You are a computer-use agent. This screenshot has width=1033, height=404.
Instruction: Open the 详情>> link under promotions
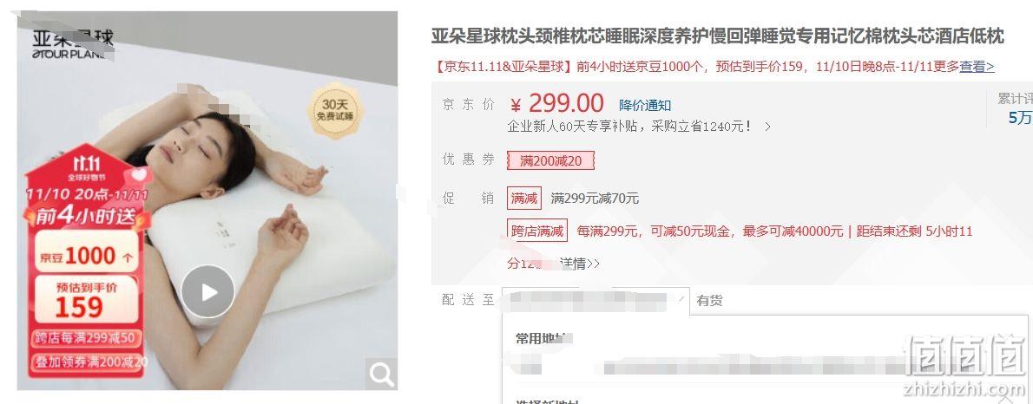pyautogui.click(x=580, y=264)
